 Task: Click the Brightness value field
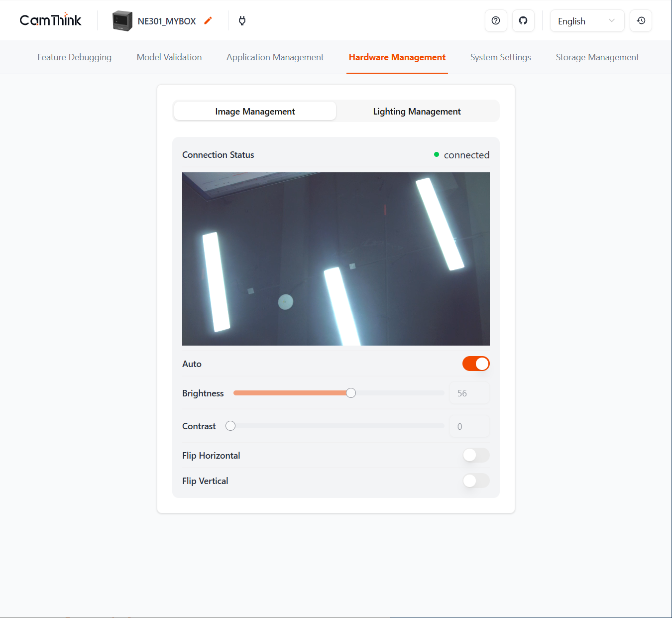[469, 393]
